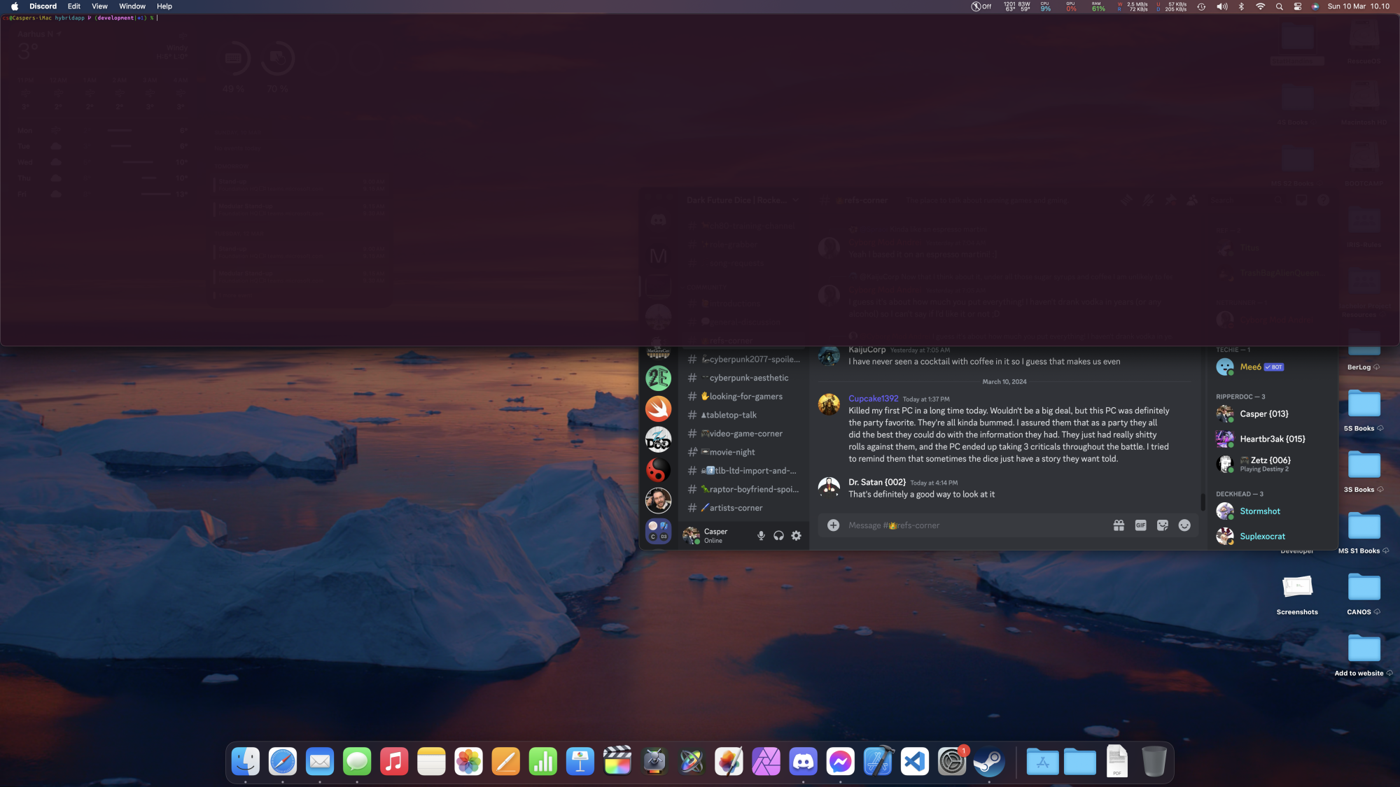Open the gift Nitro icon in message bar
This screenshot has height=787, width=1400.
1119,525
